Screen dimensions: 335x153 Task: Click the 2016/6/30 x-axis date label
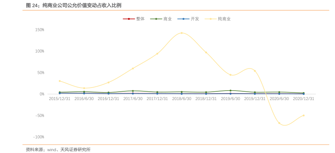click(84, 99)
